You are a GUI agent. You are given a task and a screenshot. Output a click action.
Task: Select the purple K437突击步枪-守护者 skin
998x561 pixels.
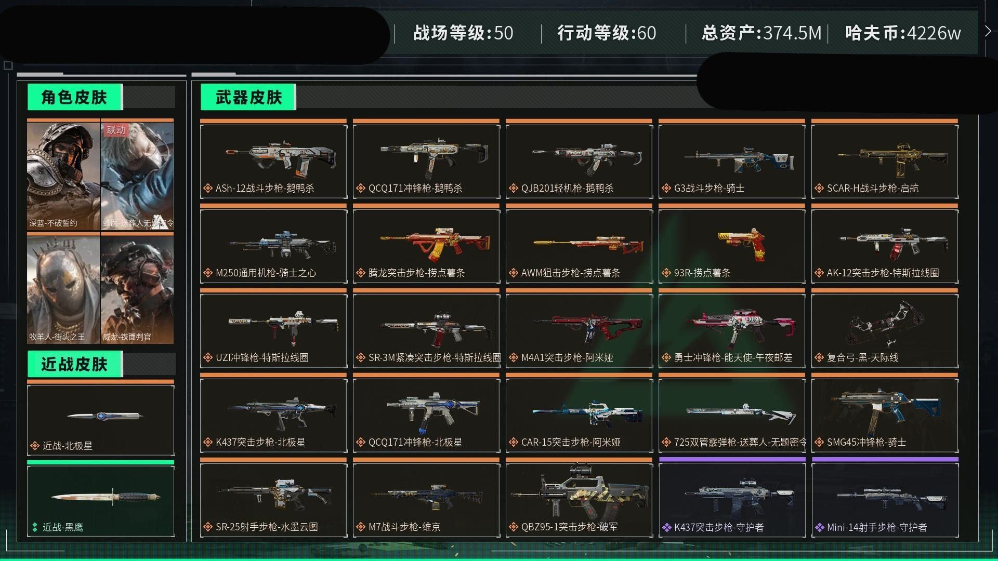click(x=732, y=500)
